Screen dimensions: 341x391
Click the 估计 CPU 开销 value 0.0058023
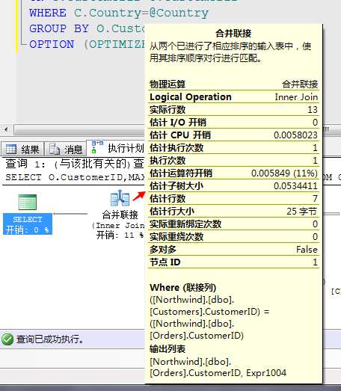coord(295,135)
